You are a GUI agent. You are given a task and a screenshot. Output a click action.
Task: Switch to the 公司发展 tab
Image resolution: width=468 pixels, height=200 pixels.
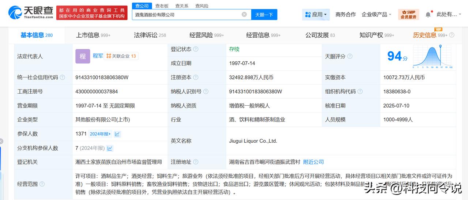pyautogui.click(x=320, y=35)
